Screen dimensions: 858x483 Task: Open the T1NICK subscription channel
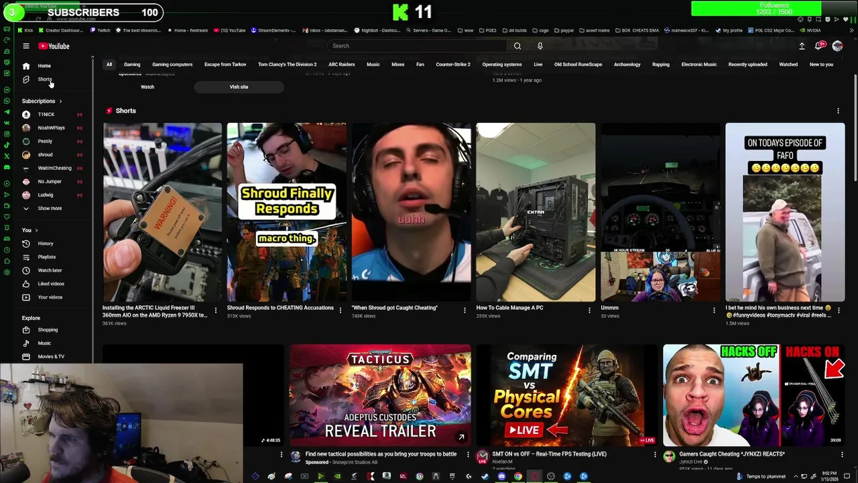coord(46,115)
